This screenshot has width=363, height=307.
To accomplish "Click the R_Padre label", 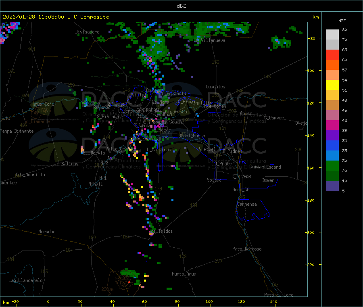I will point(231,151).
